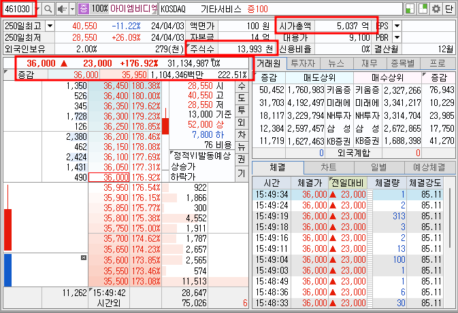Viewport: 458px width, 313px height.
Task: Select the trade row at 15:49:19
Action: click(348, 216)
